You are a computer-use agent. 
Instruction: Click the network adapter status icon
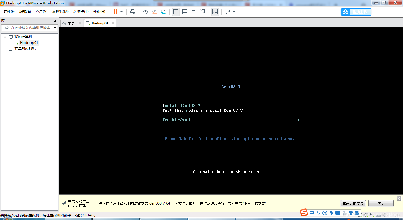coord(372,215)
